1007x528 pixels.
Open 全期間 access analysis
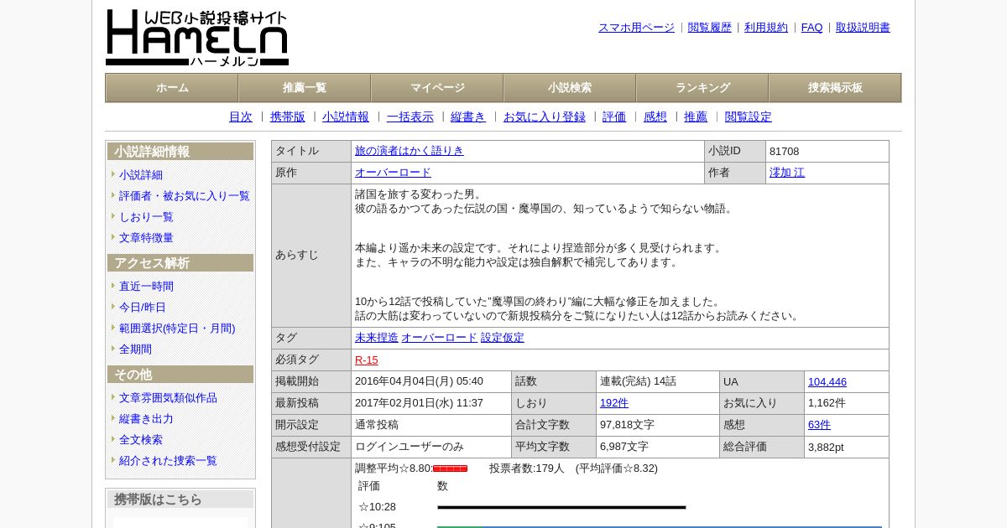pyautogui.click(x=135, y=349)
